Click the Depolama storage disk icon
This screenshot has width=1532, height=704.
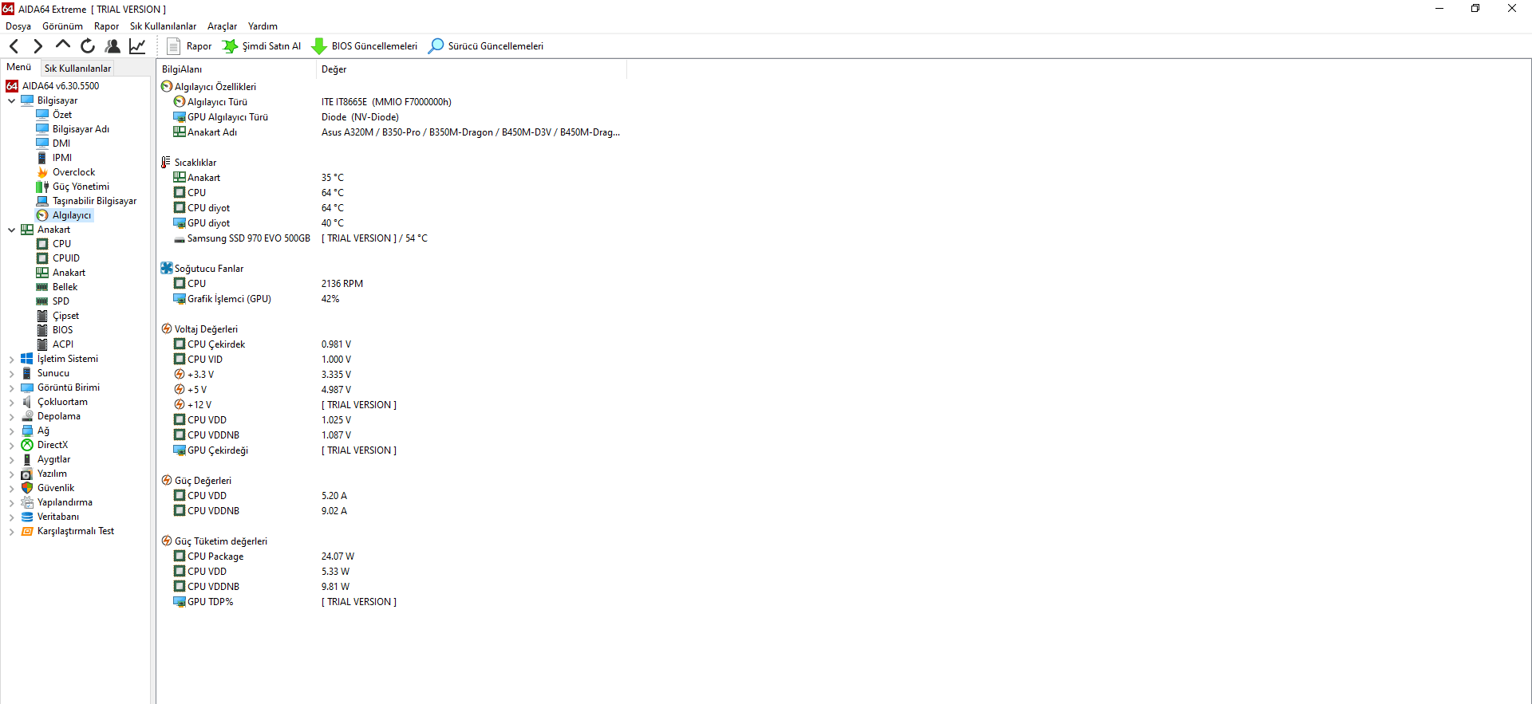point(27,416)
